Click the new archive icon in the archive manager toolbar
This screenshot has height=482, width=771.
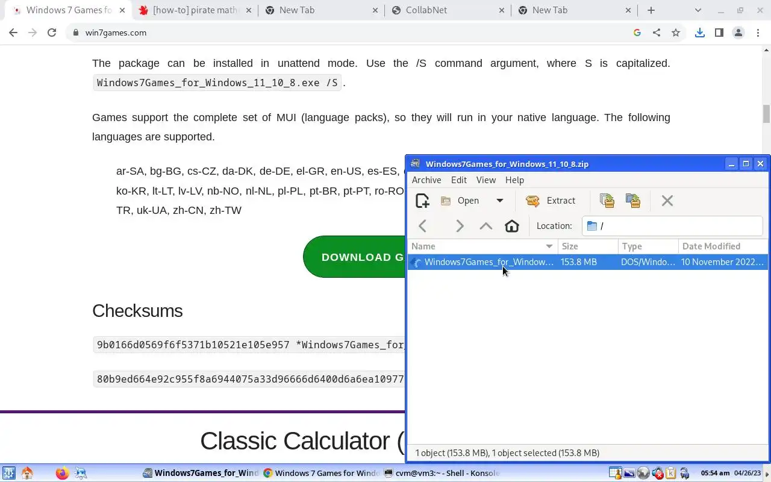click(x=422, y=201)
